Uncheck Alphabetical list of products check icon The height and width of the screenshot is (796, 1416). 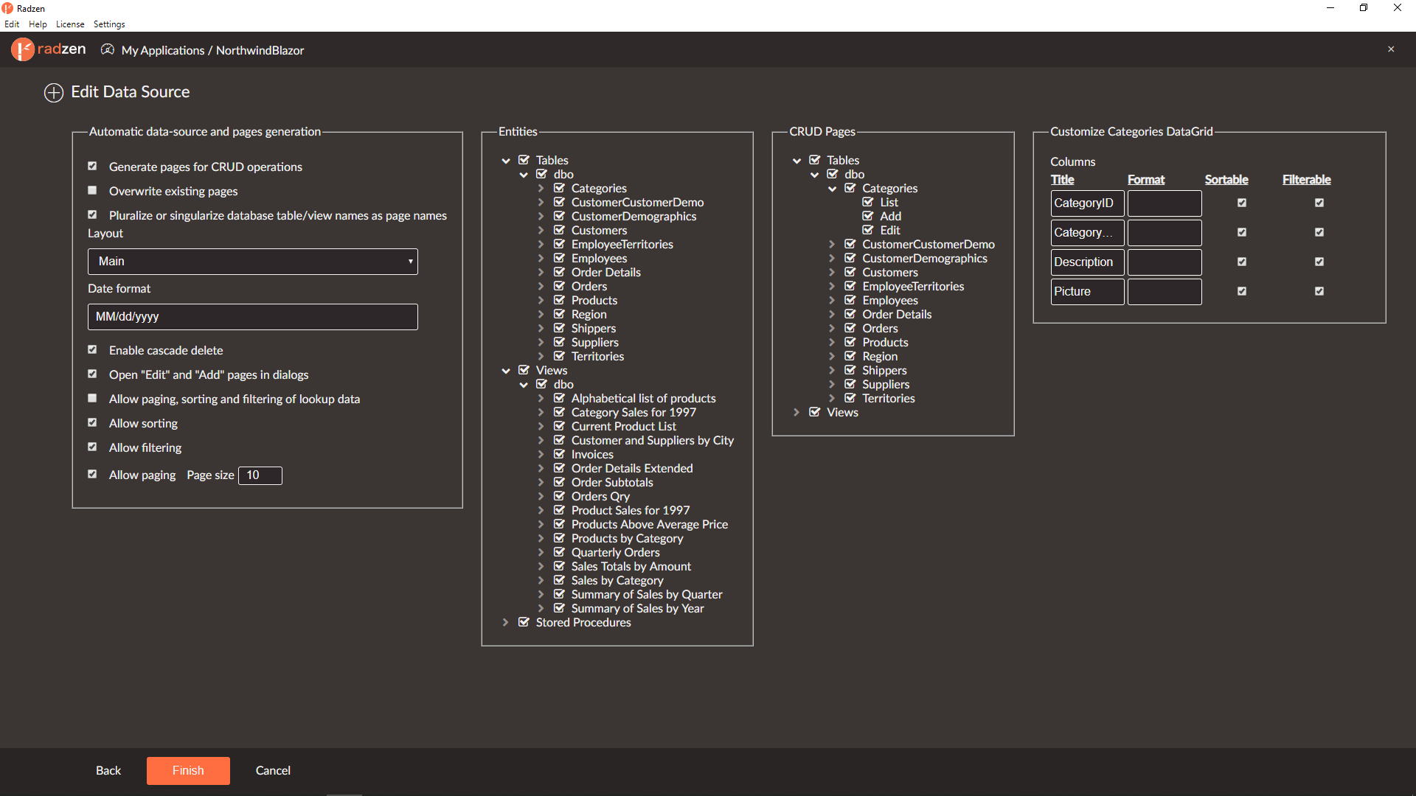pos(559,398)
